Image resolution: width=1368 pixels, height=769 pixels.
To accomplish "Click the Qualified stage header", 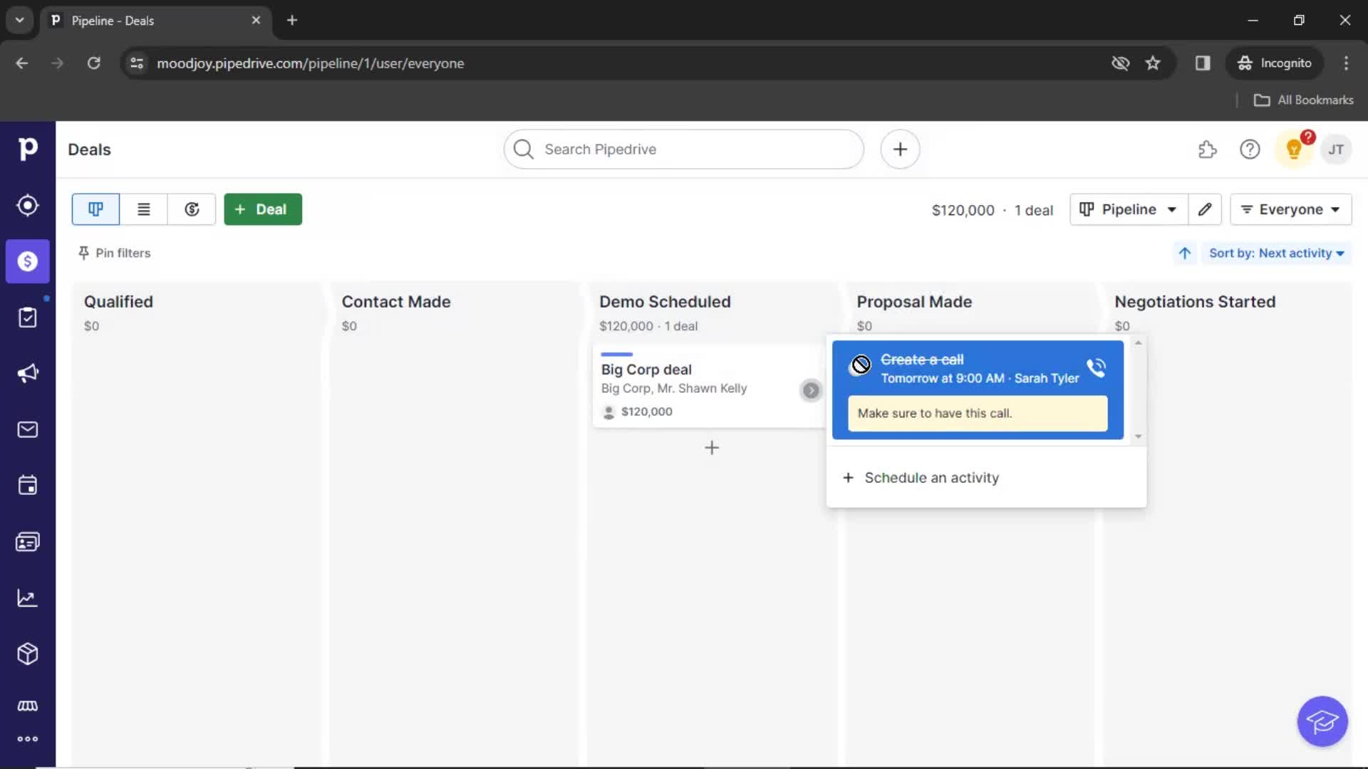I will click(x=118, y=302).
